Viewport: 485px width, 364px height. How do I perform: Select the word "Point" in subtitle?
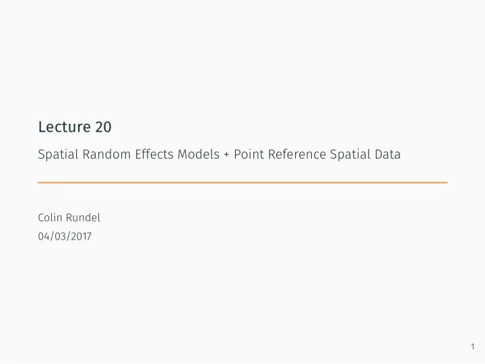tap(249, 154)
